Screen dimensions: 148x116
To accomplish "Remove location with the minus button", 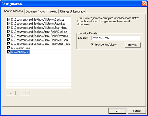I will [x=25, y=93].
